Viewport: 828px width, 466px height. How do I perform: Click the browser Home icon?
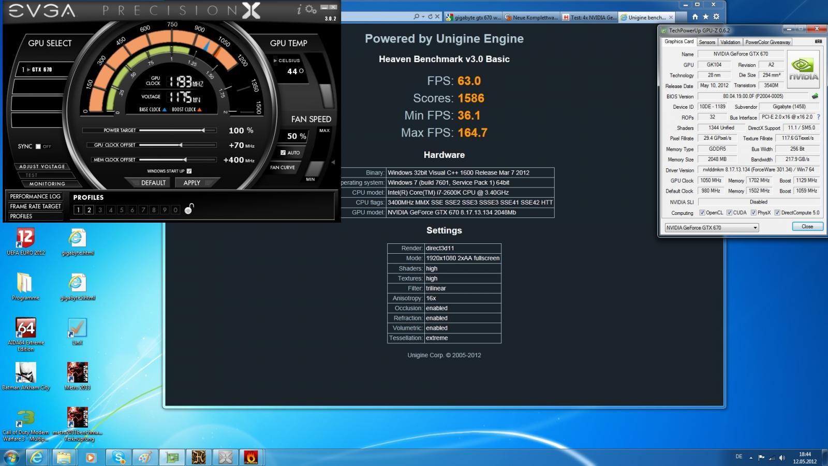[695, 17]
